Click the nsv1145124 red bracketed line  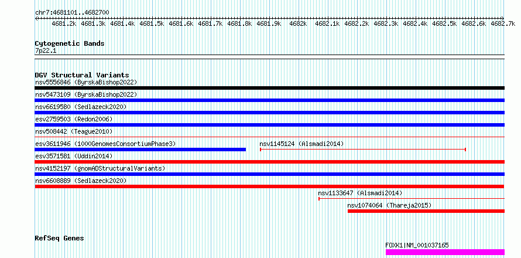point(363,150)
